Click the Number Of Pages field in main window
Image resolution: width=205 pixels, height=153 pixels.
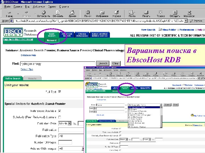(x=65, y=142)
